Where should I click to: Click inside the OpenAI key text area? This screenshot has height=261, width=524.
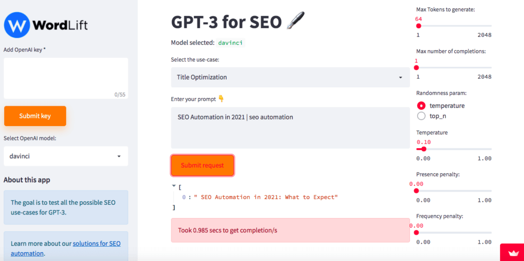[x=66, y=78]
